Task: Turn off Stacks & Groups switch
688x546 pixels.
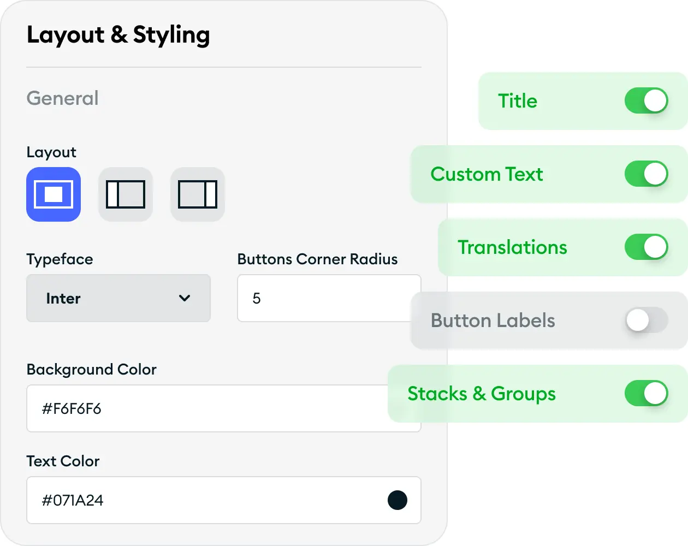Action: [647, 394]
